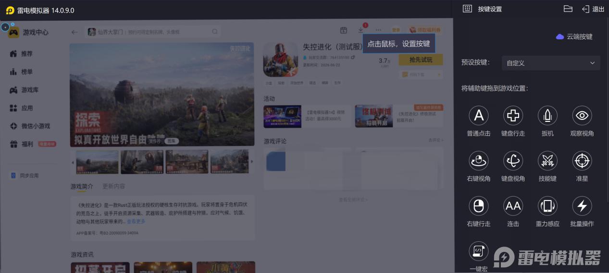Select the 右键视角 right-click view icon
Screen dimensions: 609x273
tap(478, 160)
